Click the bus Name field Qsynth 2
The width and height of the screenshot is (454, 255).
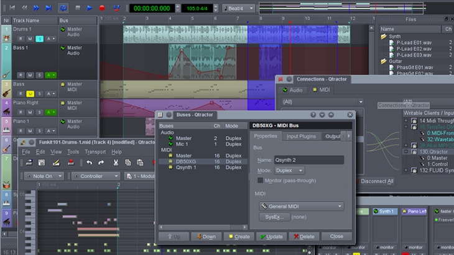click(309, 160)
